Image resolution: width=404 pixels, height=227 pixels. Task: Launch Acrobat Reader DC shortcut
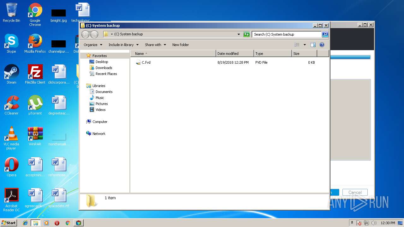click(x=11, y=200)
